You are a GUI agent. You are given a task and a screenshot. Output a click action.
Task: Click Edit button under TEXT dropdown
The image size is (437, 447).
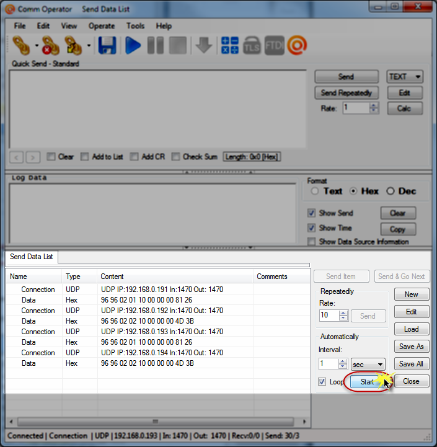[405, 93]
